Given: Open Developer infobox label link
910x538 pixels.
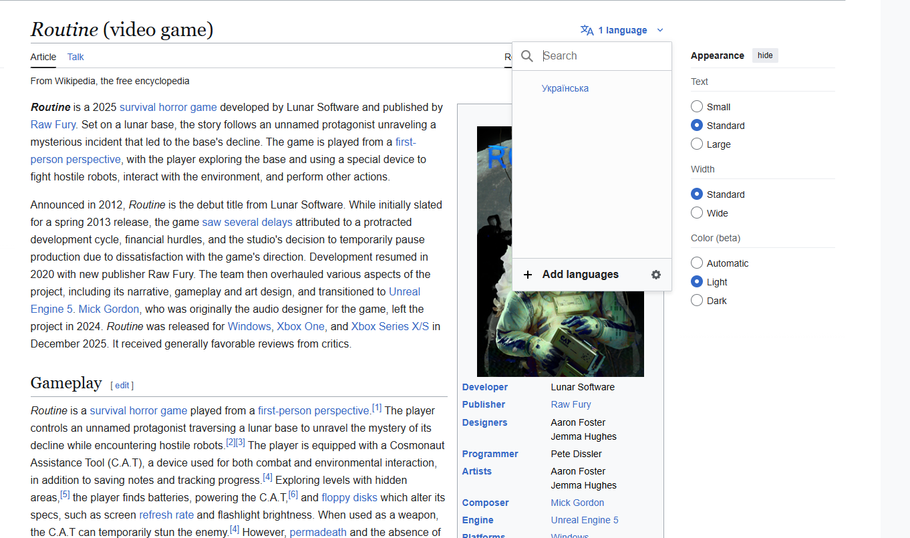Looking at the screenshot, I should point(485,387).
